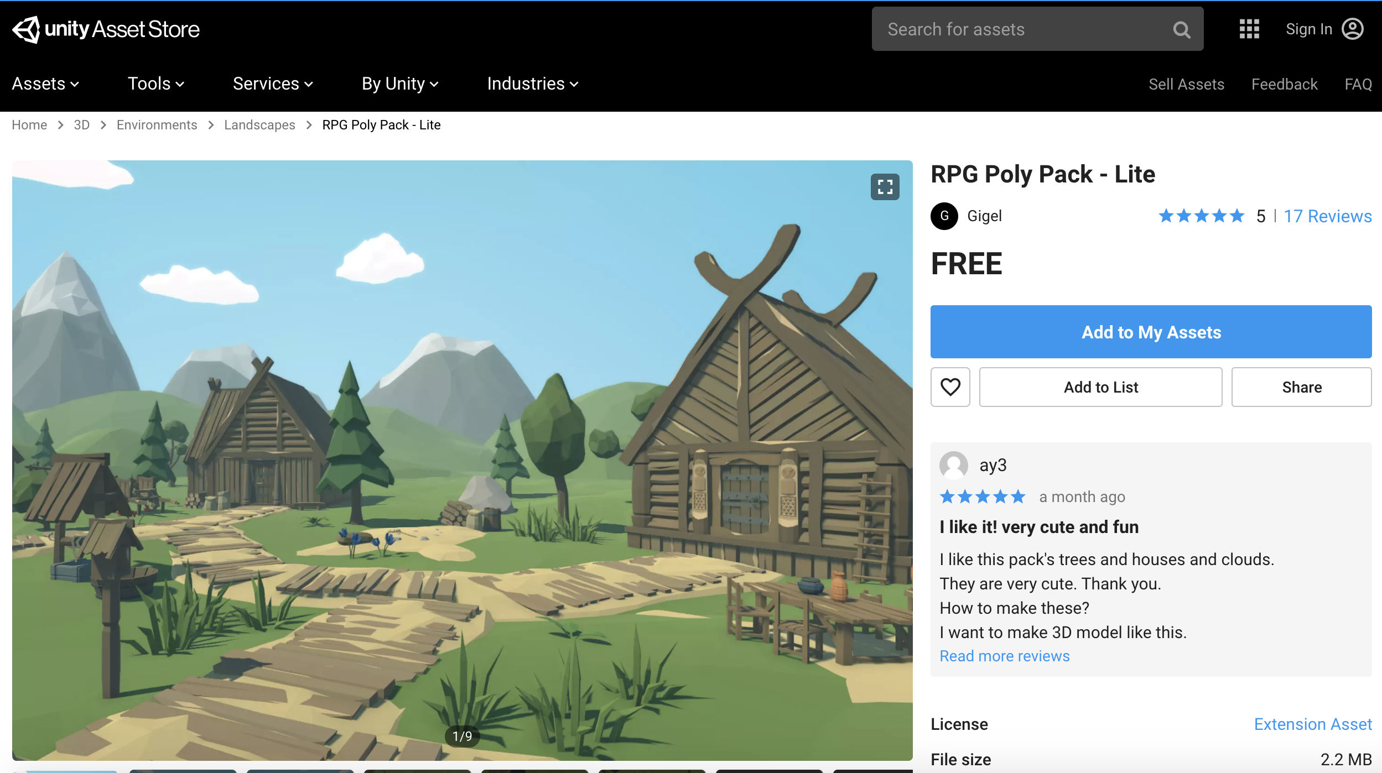1382x773 pixels.
Task: Click Sign In
Action: pos(1309,29)
